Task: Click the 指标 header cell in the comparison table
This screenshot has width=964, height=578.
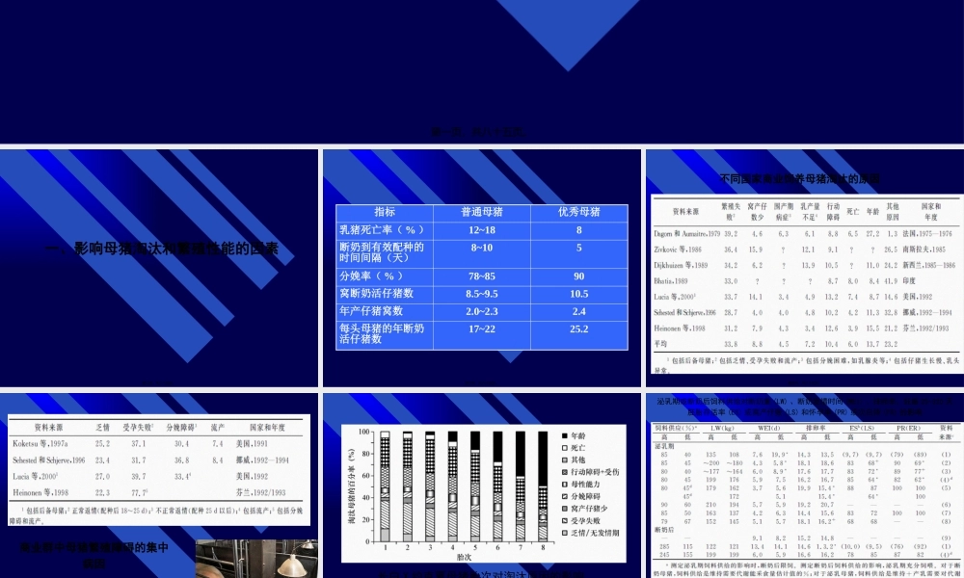Action: click(384, 211)
